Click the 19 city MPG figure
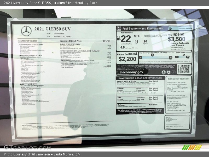The height and width of the screenshot is (157, 209). [x=136, y=42]
